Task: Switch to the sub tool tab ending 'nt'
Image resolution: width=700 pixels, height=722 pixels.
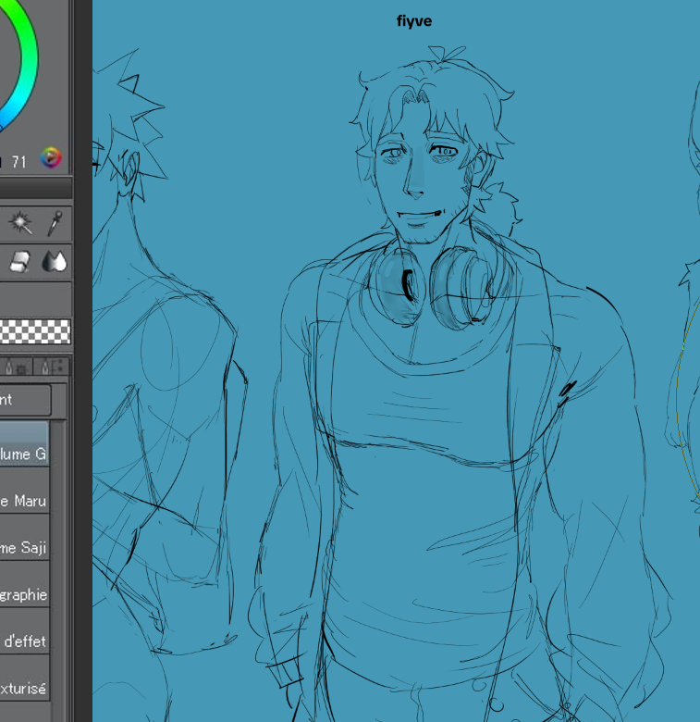Action: pos(25,399)
